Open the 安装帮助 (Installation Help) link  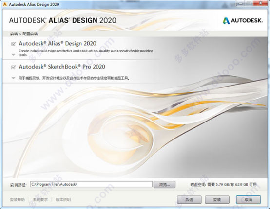(x=18, y=200)
